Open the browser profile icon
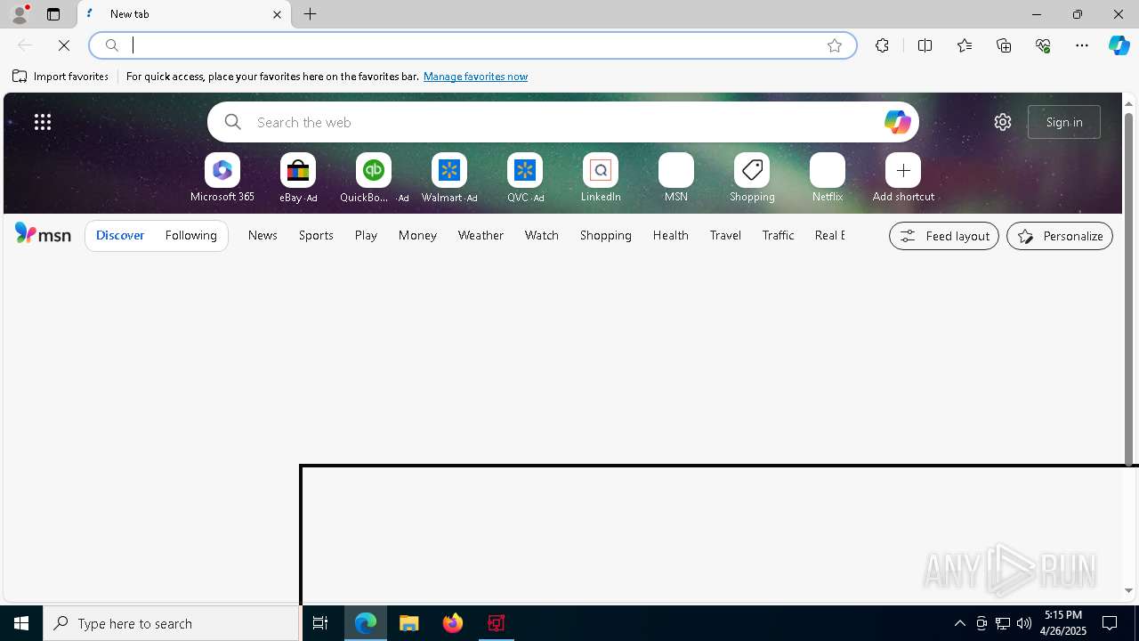The width and height of the screenshot is (1139, 641). tap(20, 14)
